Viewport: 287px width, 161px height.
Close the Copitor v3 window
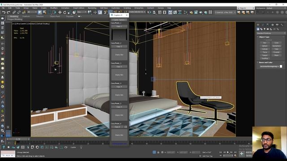(126, 15)
